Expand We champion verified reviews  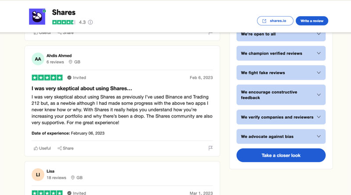pyautogui.click(x=281, y=53)
